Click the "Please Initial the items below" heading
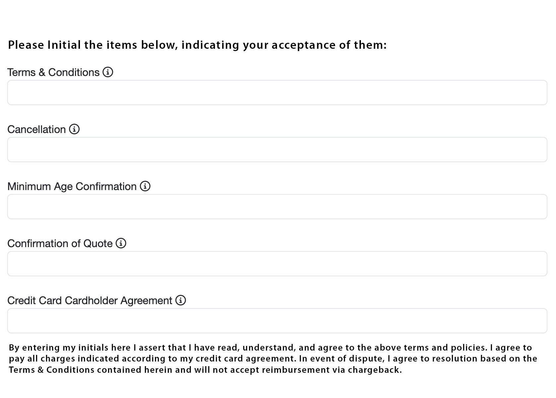Screen dimensions: 556x398 (x=197, y=45)
